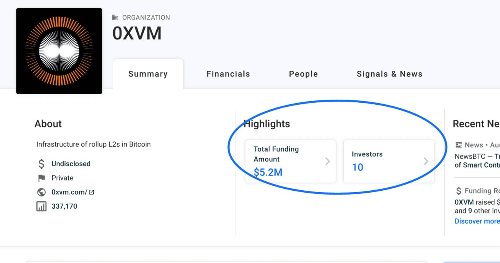Open the Summary tab
The width and height of the screenshot is (500, 263).
[148, 74]
